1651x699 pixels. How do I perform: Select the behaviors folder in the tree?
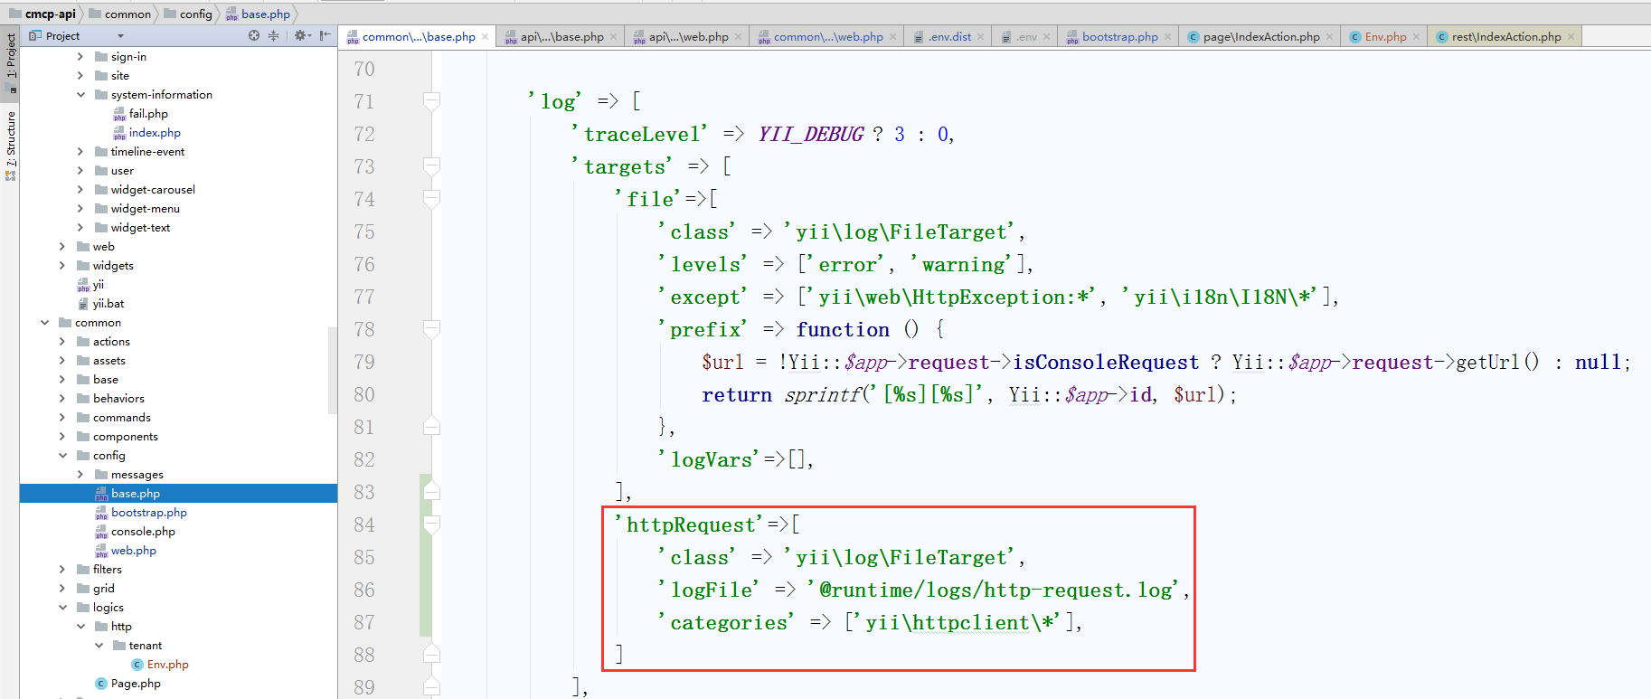[118, 399]
